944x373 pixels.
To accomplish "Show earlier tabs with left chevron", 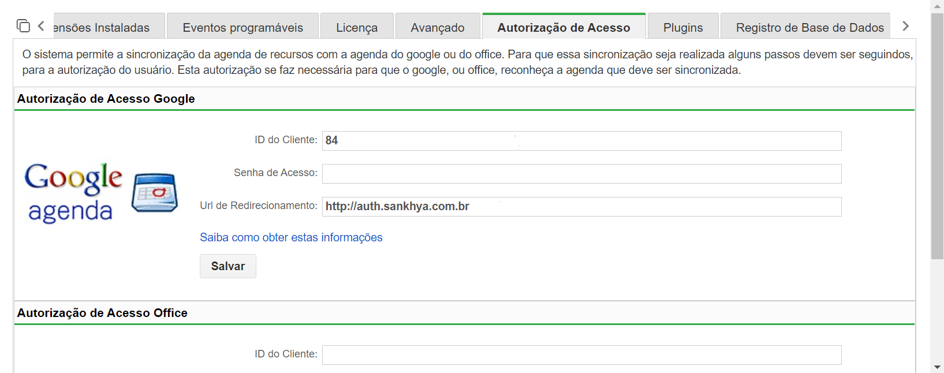I will (x=41, y=26).
